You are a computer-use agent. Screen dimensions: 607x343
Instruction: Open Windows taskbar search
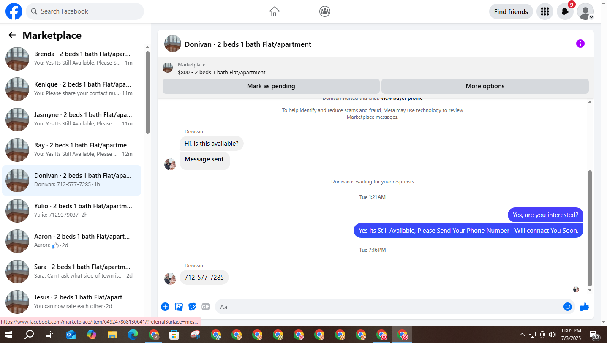pos(29,335)
